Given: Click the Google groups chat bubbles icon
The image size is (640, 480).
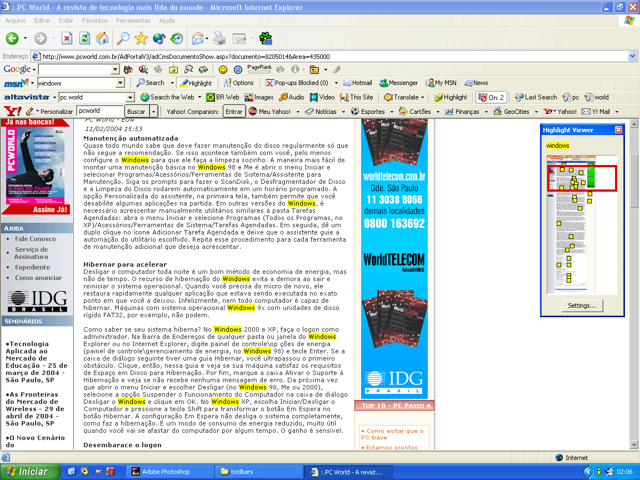Looking at the screenshot, I should pyautogui.click(x=188, y=70).
